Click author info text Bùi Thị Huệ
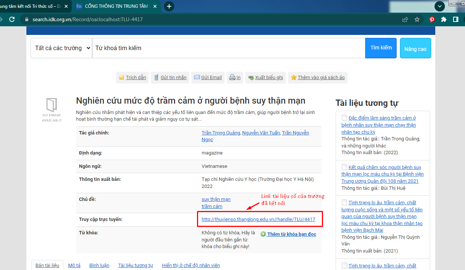Image resolution: width=465 pixels, height=270 pixels. pyautogui.click(x=373, y=188)
